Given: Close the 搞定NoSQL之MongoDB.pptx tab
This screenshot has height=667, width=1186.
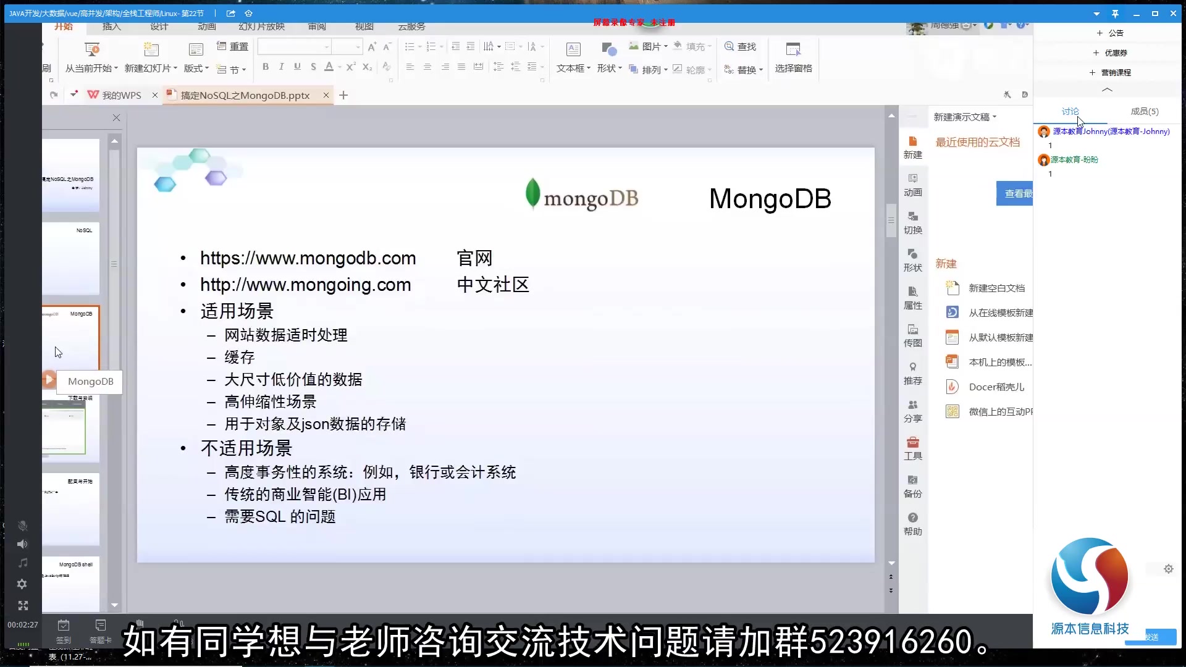Looking at the screenshot, I should (x=326, y=95).
